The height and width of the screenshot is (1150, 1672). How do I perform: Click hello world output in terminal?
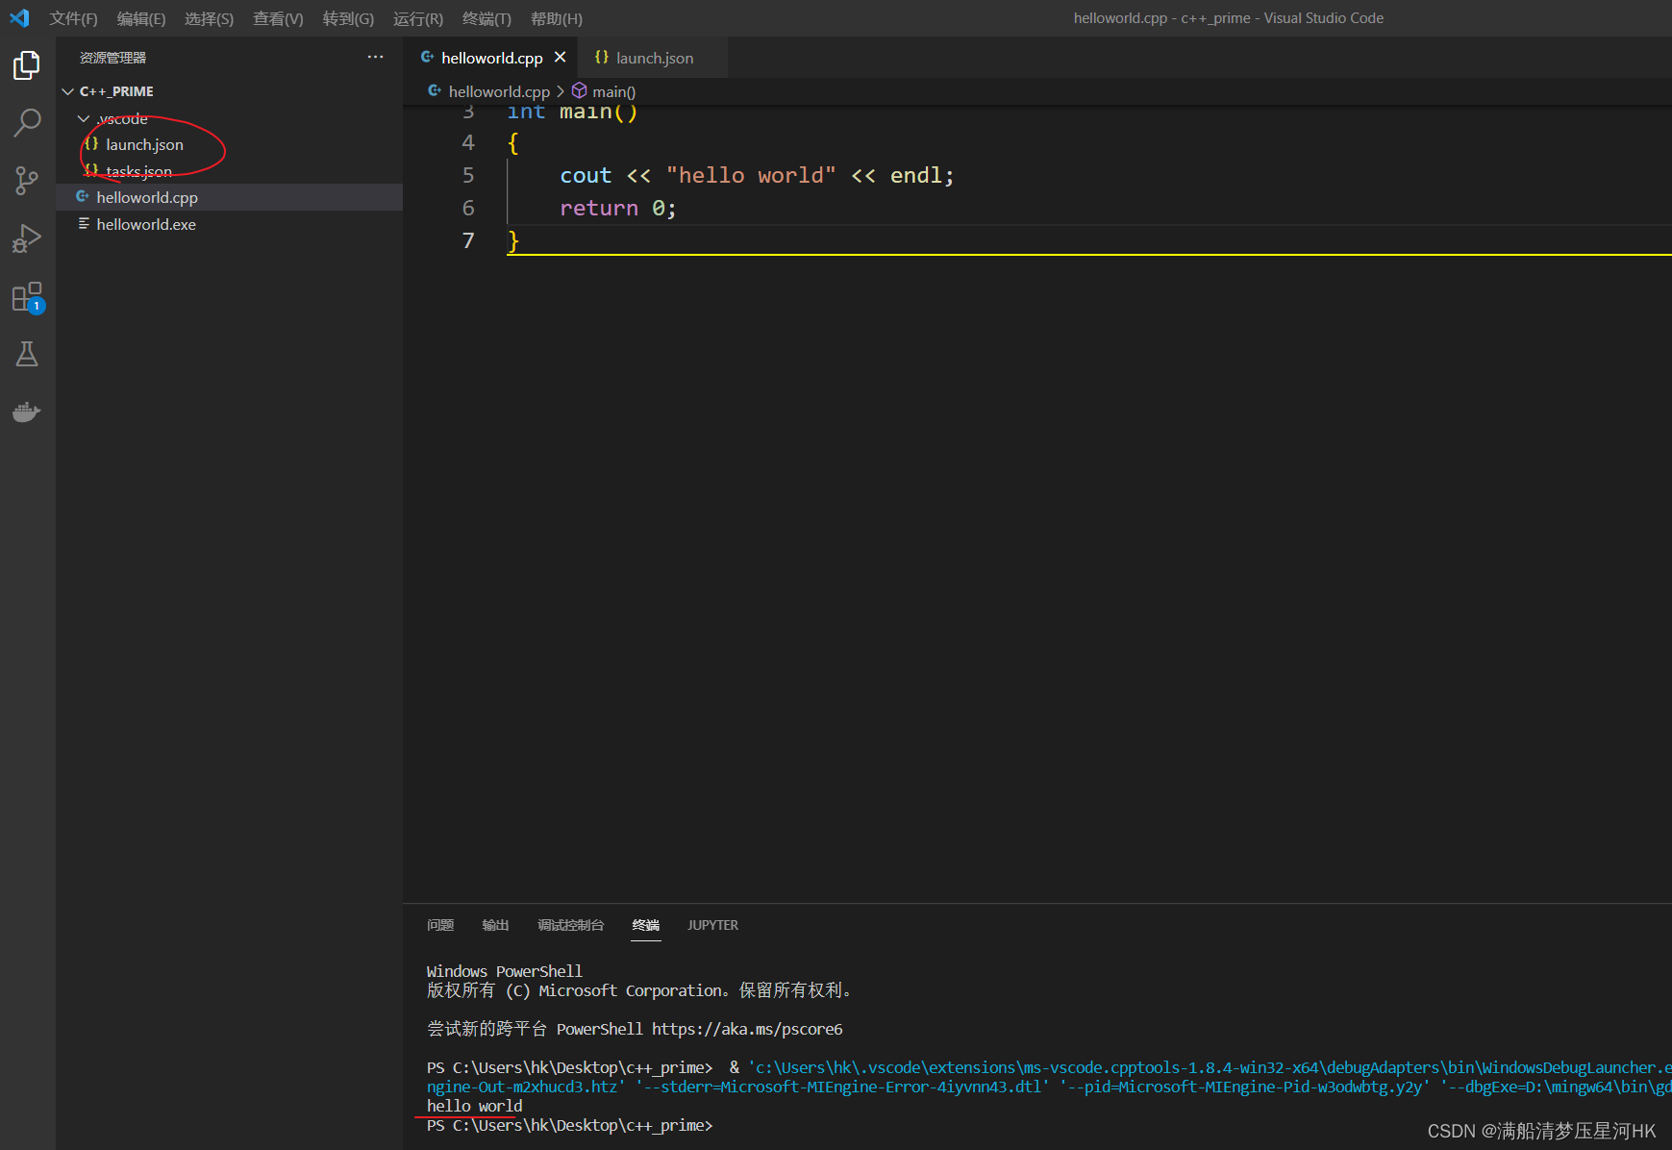[x=475, y=1106]
